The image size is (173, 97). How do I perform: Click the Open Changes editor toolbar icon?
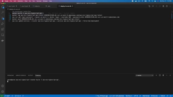pos(149,6)
